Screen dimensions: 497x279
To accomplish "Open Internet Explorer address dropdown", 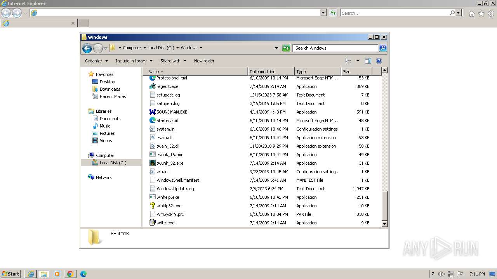I will 323,13.
